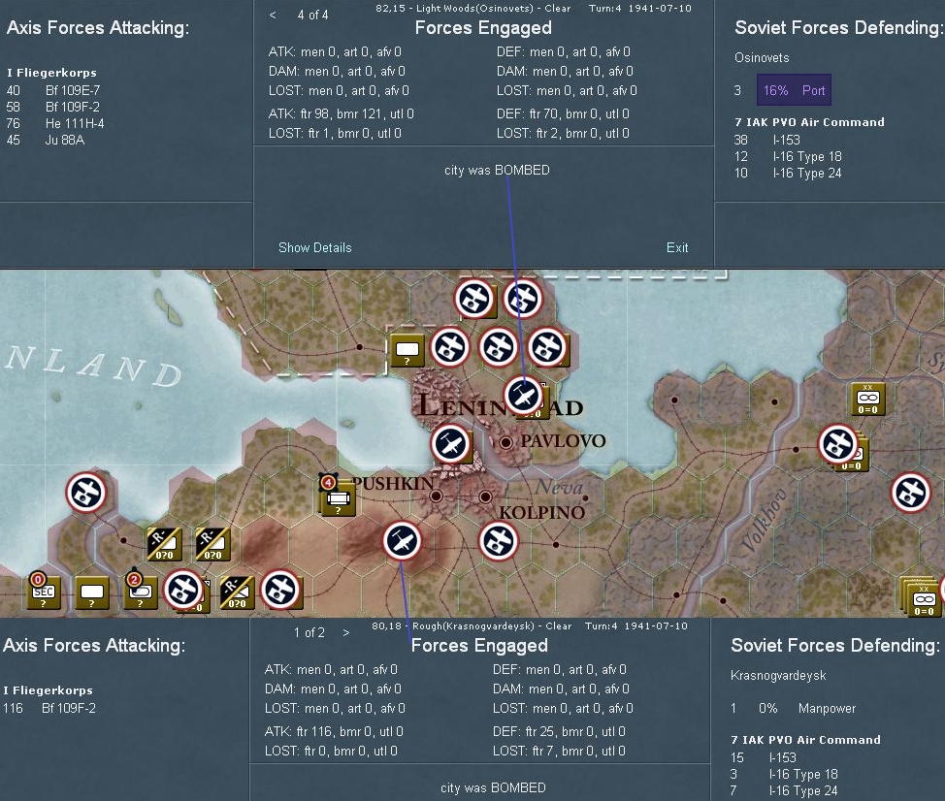Click the topmost bomber icon crossed by the blue line
The height and width of the screenshot is (801, 945).
click(x=524, y=298)
